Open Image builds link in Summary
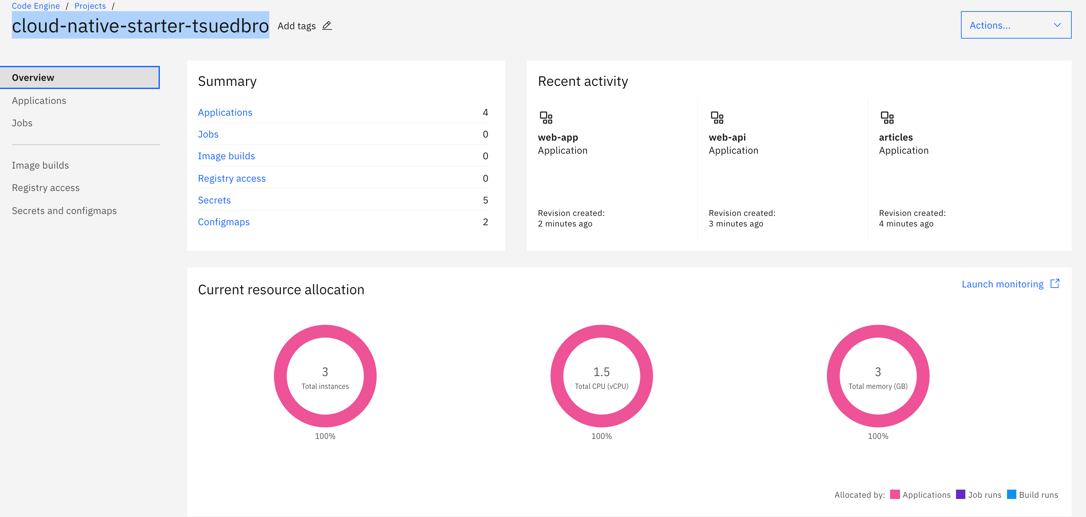 coord(226,156)
